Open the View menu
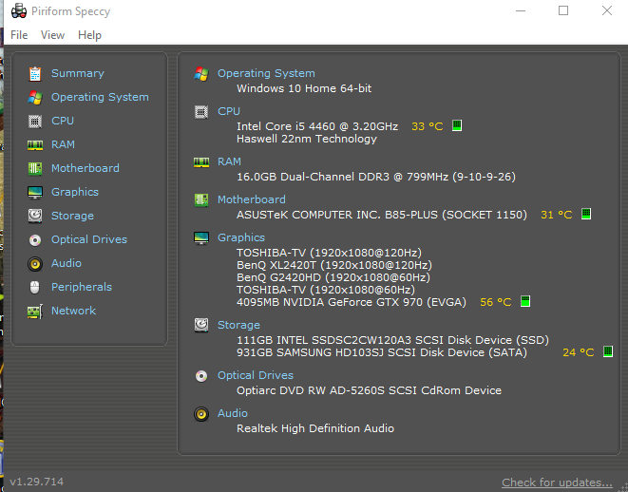Viewport: 628px width, 492px height. [x=52, y=35]
